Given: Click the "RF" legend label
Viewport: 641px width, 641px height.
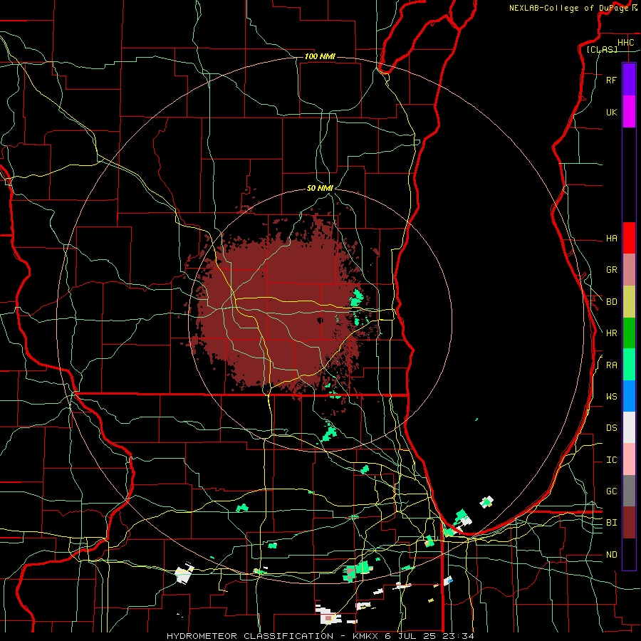Looking at the screenshot, I should pos(611,80).
